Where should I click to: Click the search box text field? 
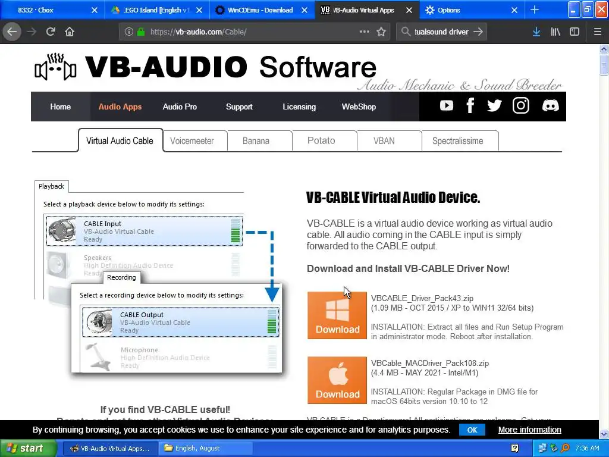pos(442,32)
